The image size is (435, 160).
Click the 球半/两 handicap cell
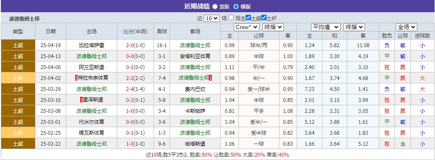[x=259, y=45]
